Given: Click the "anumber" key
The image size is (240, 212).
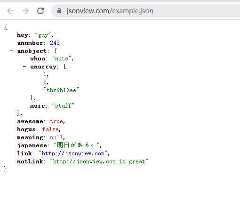Looking at the screenshot, I should [x=30, y=43].
